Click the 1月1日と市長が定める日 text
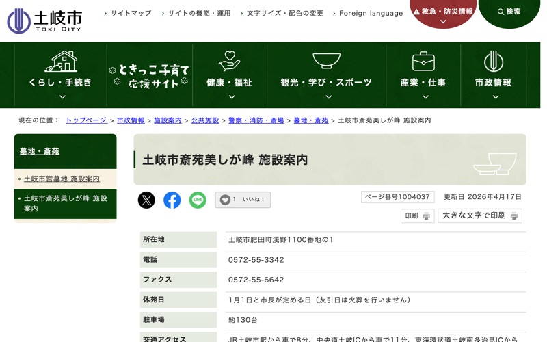547x342 pixels. pyautogui.click(x=269, y=300)
